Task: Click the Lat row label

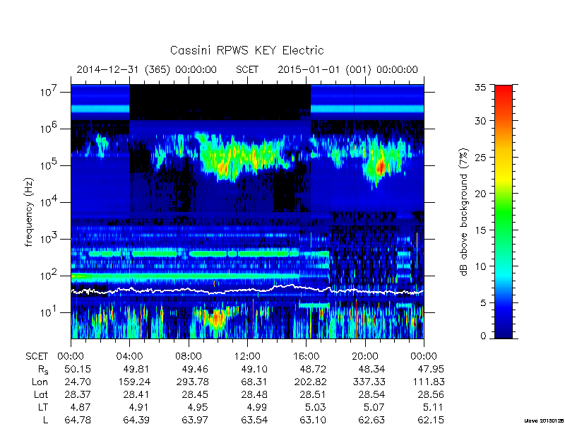Action: pyautogui.click(x=41, y=395)
